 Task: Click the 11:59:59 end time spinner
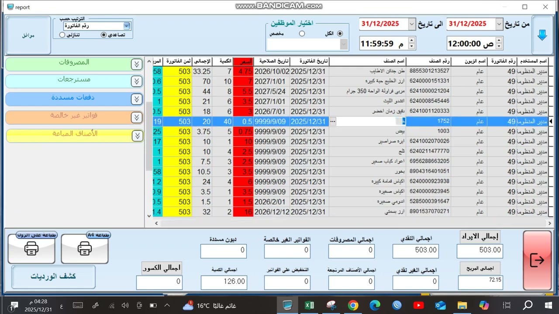pos(412,44)
